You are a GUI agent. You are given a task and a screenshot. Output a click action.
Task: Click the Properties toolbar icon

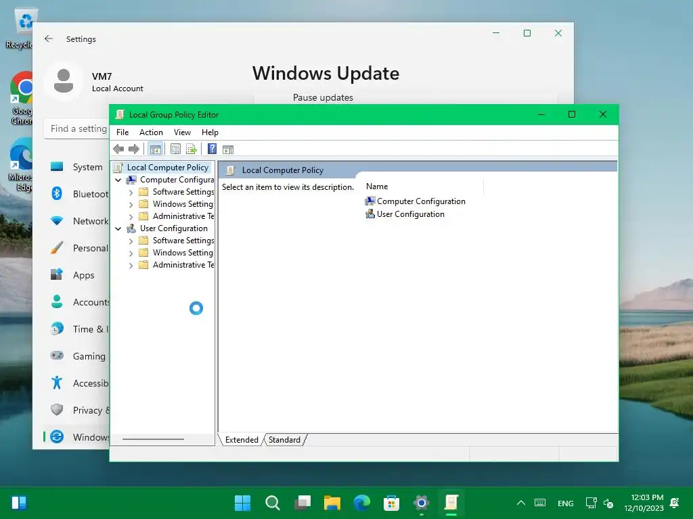pos(175,149)
